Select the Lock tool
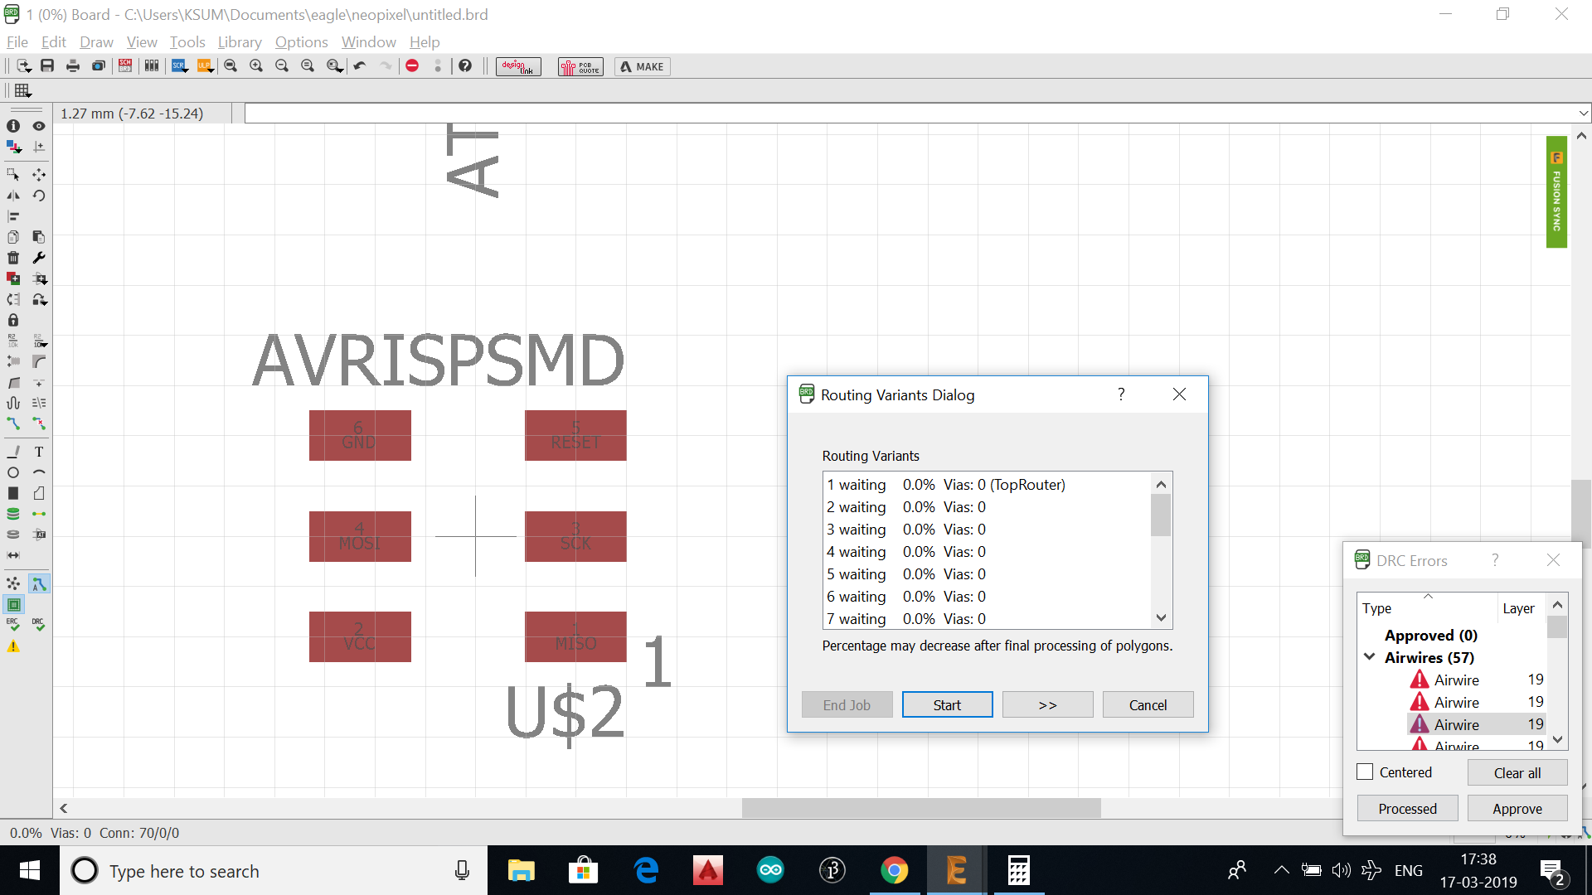 (13, 320)
